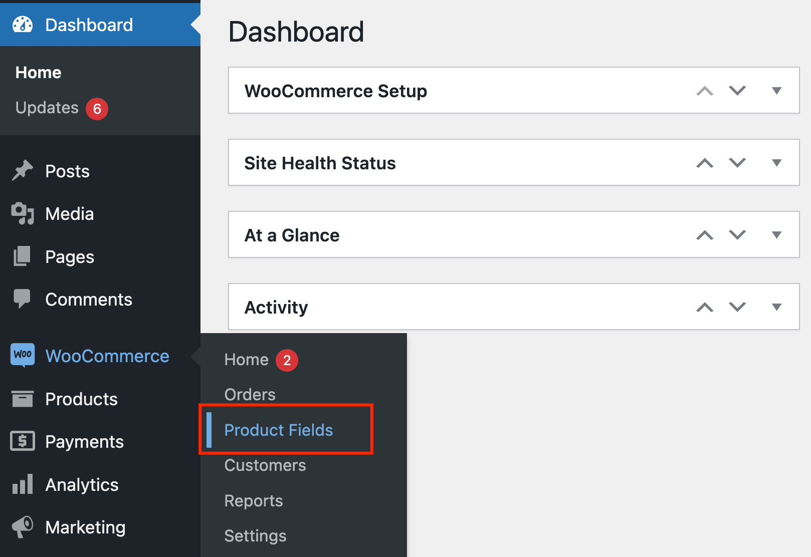This screenshot has height=557, width=811.
Task: Move At a Glance panel up
Action: pos(705,235)
